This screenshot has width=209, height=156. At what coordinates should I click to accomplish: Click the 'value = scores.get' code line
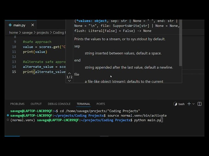click(44, 47)
